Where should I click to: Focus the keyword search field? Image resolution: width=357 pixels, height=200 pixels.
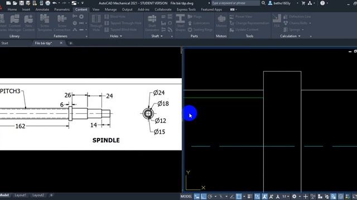click(235, 3)
